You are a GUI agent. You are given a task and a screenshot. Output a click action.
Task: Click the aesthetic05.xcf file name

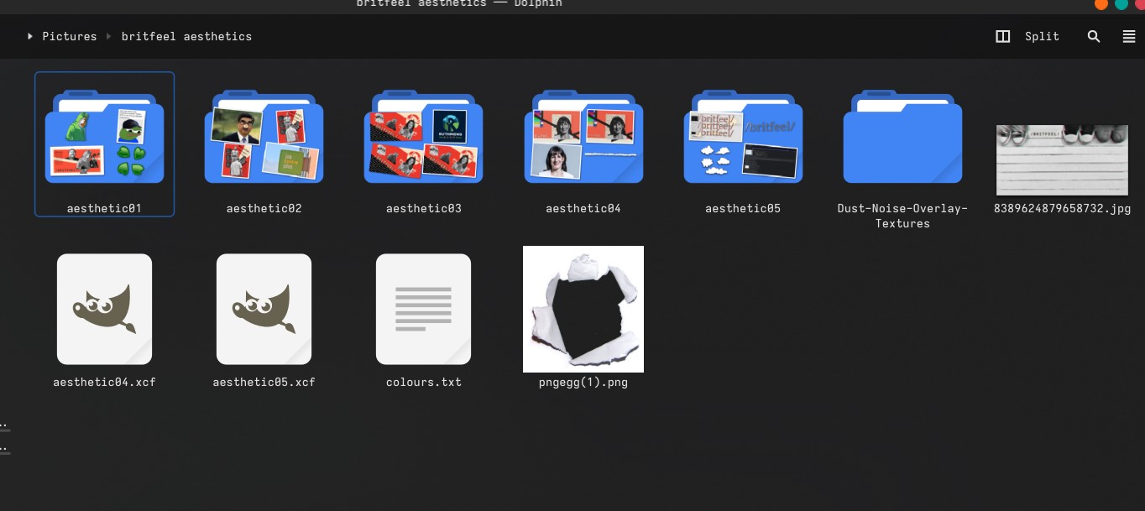[x=264, y=382]
